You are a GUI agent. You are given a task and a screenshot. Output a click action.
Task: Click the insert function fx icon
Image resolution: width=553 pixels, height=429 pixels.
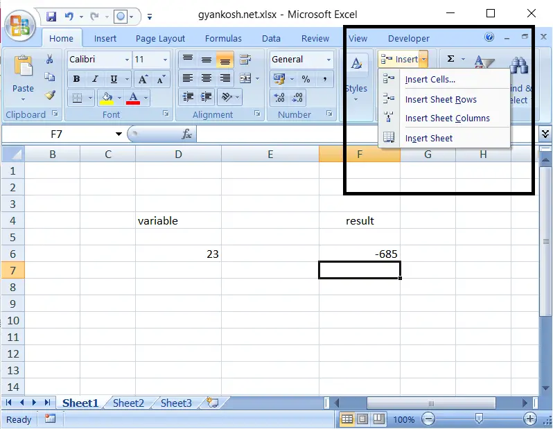point(186,134)
